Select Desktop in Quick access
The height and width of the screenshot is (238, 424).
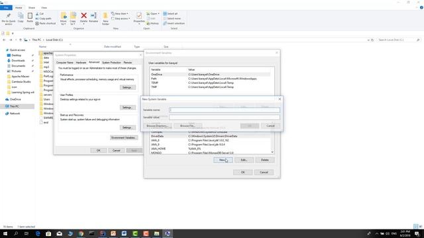click(16, 56)
